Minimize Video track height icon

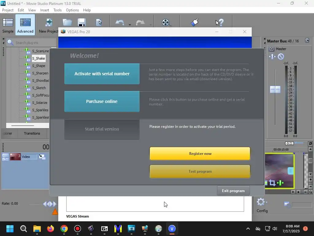(6, 155)
